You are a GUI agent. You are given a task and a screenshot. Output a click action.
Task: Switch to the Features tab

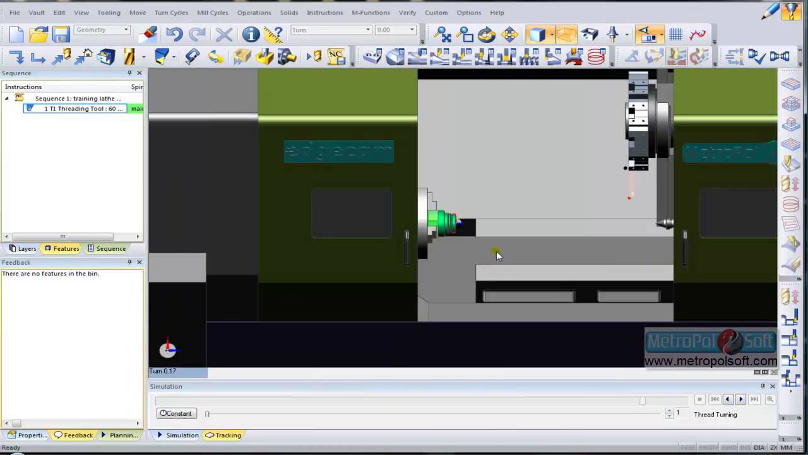pyautogui.click(x=61, y=248)
